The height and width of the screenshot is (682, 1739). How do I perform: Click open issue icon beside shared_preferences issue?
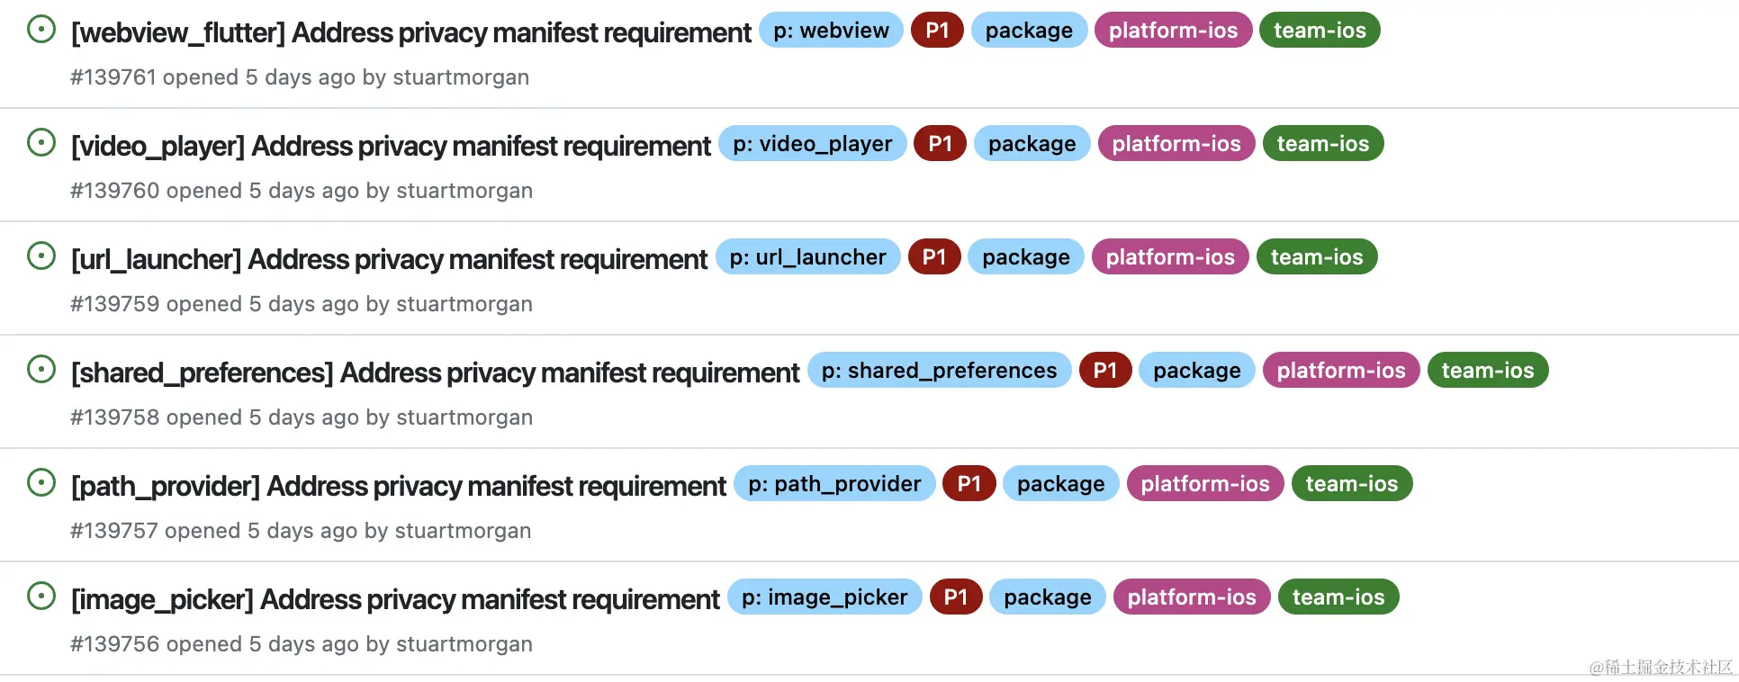tap(41, 370)
